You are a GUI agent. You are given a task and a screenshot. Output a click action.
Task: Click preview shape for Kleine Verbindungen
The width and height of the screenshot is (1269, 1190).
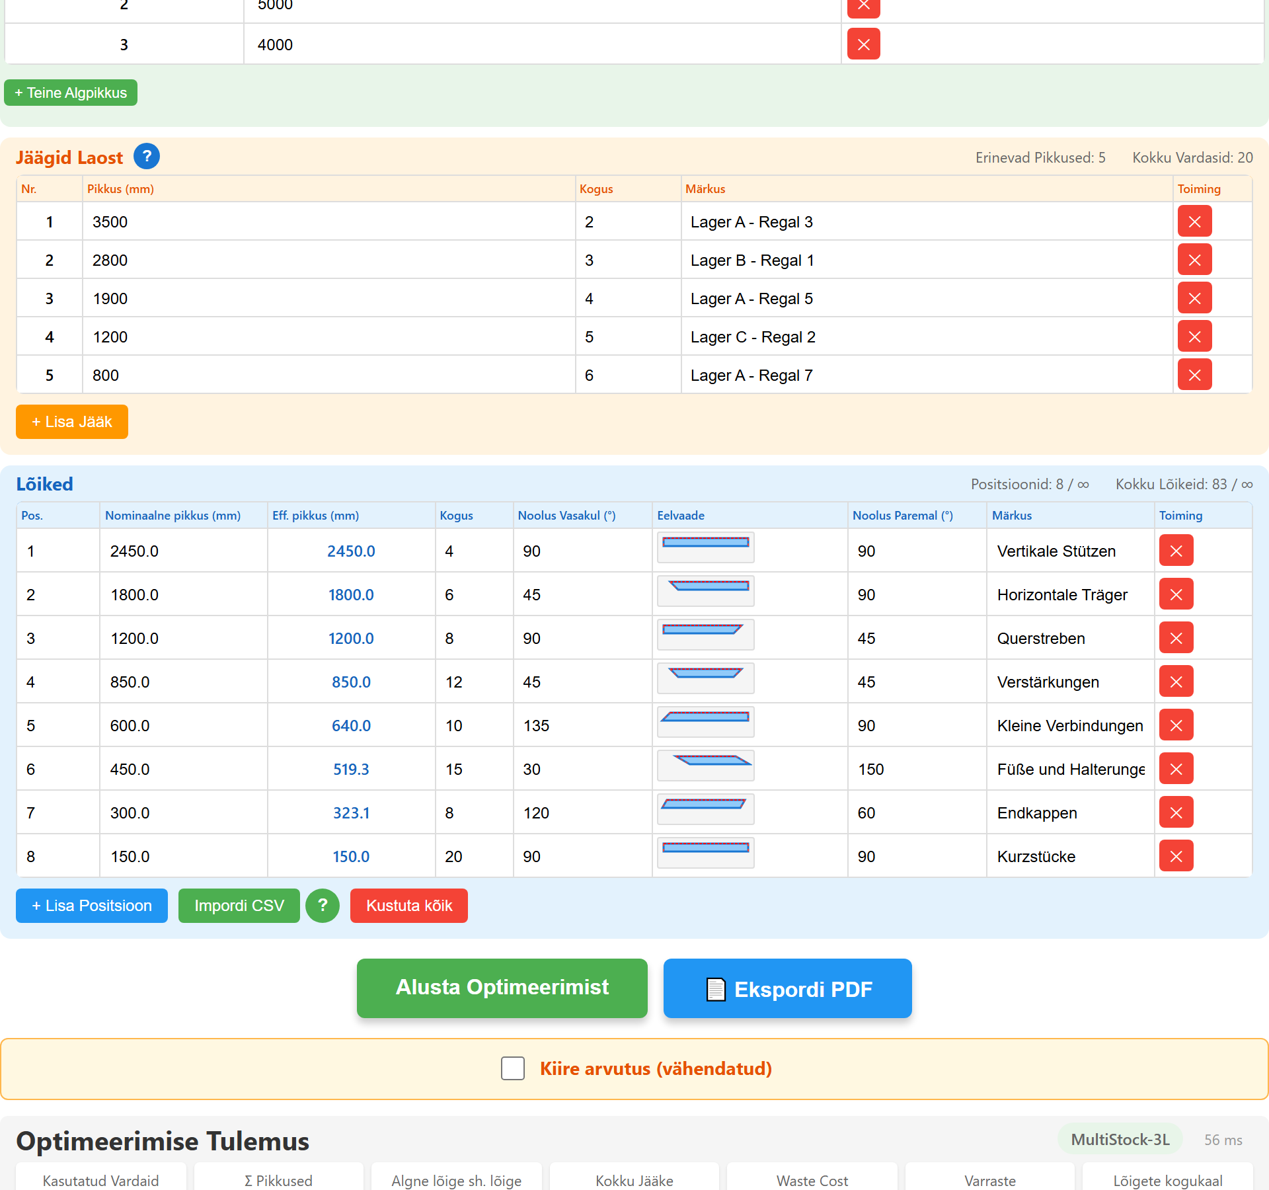[x=705, y=722]
